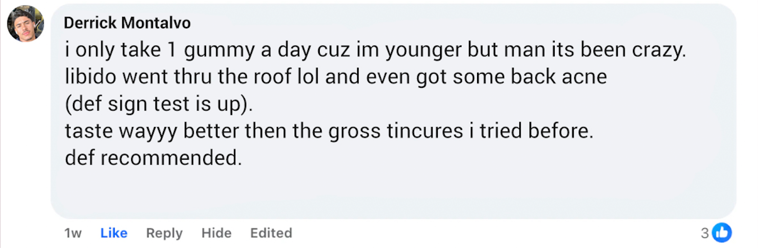Click the line "libido went thru the roof"
Viewport: 758px width, 248px height.
tap(335, 77)
